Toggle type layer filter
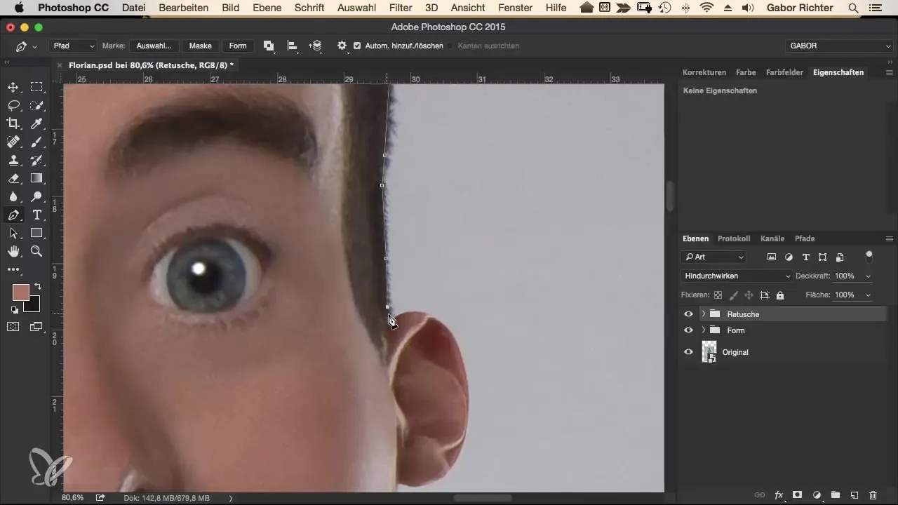The image size is (898, 505). 805,257
